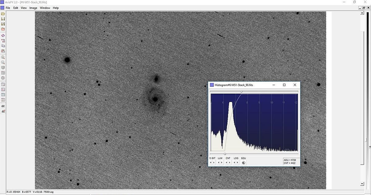Click the histogram bars toolbar icon
Image resolution: width=371 pixels, height=195 pixels.
coord(3,90)
